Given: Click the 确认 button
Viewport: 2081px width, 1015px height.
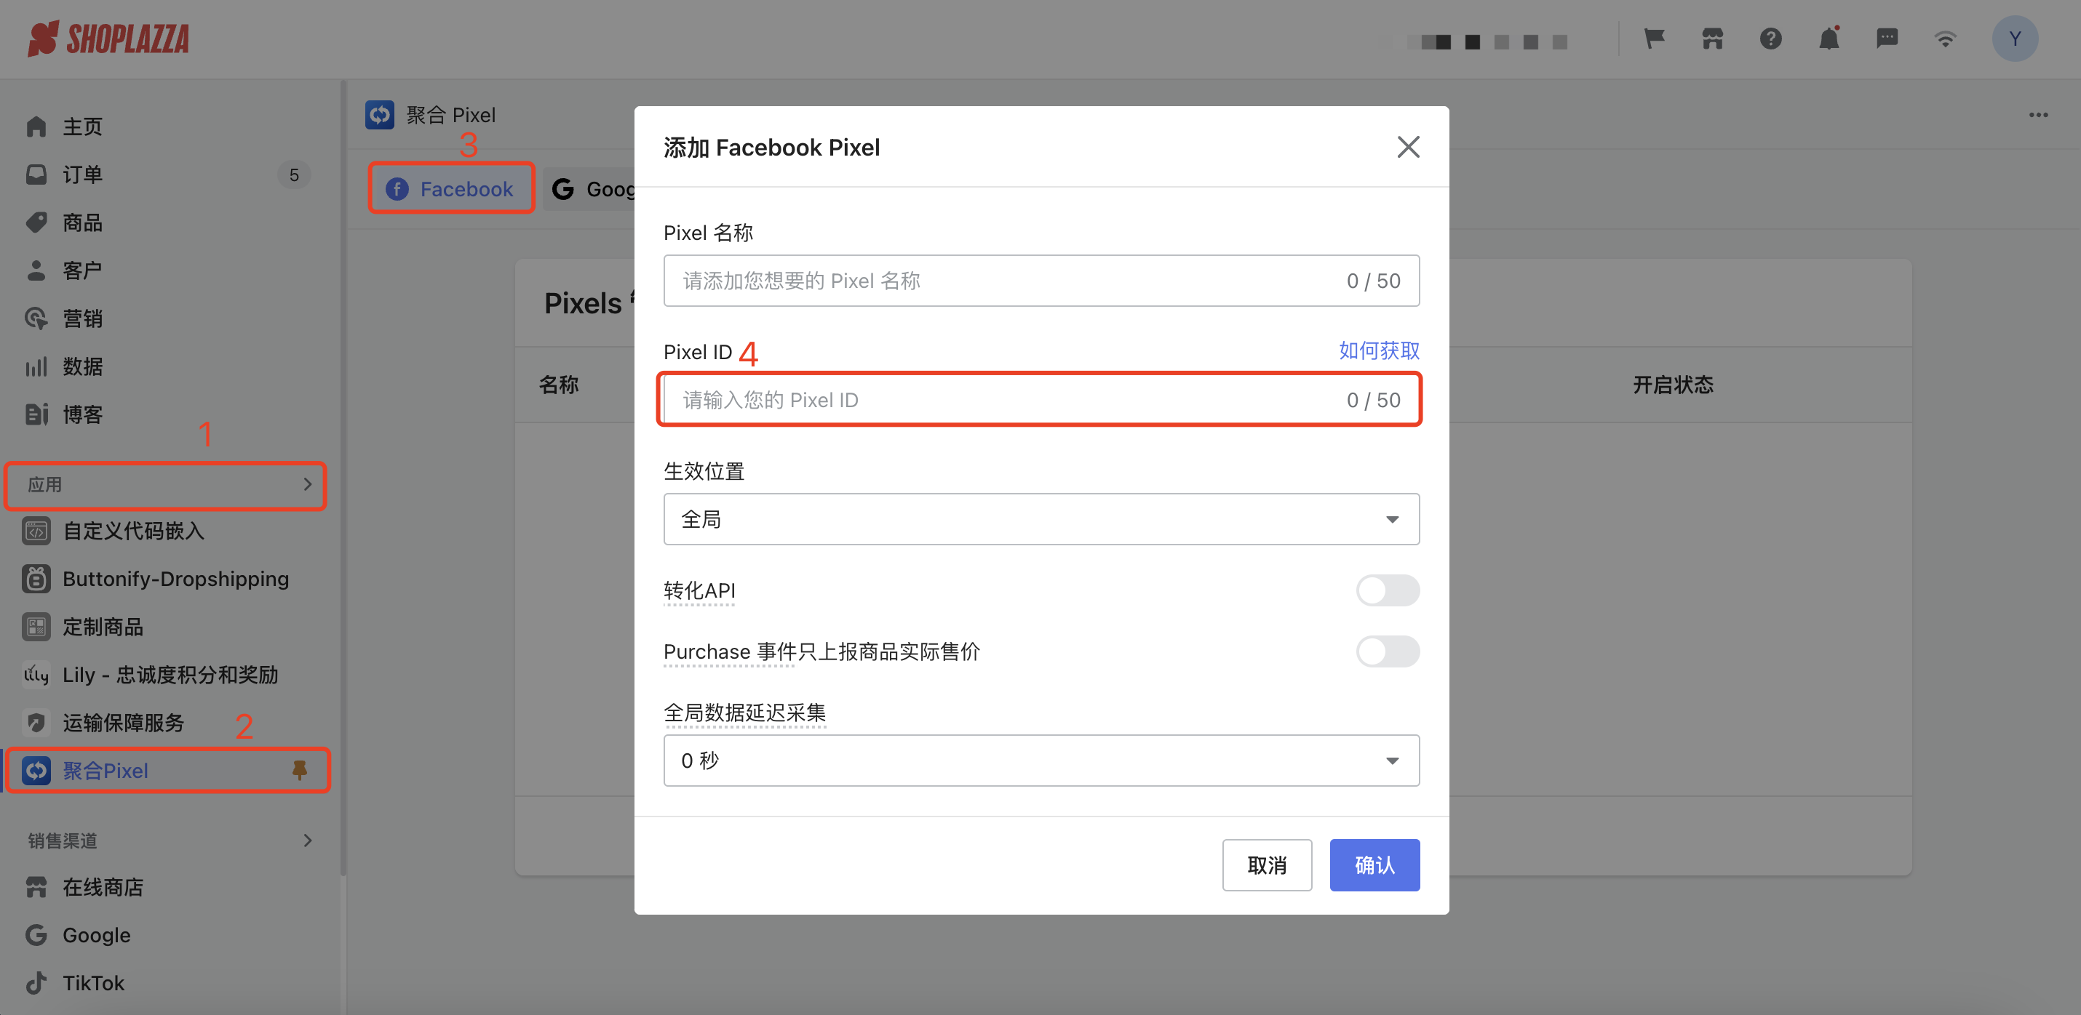Looking at the screenshot, I should [1374, 864].
